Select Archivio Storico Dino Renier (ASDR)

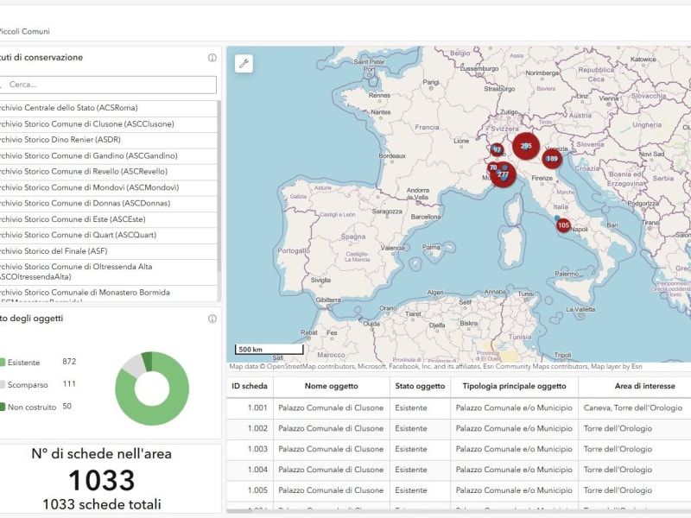[108, 140]
